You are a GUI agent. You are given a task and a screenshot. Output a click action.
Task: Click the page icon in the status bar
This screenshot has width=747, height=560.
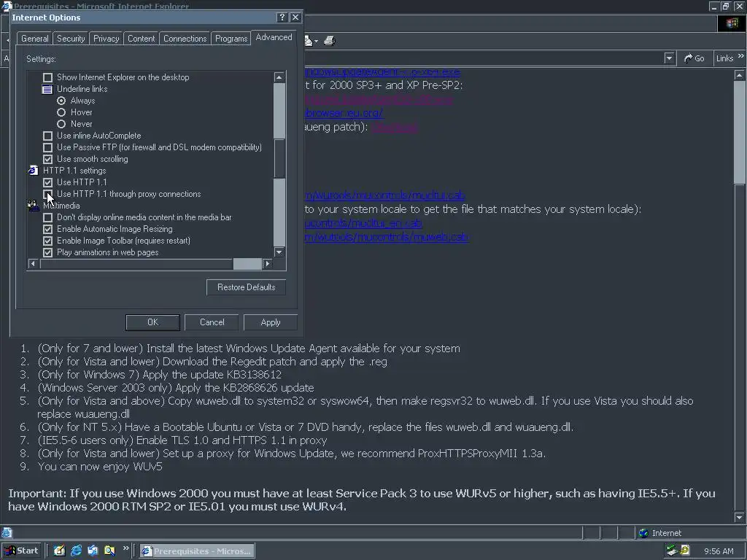pyautogui.click(x=7, y=532)
